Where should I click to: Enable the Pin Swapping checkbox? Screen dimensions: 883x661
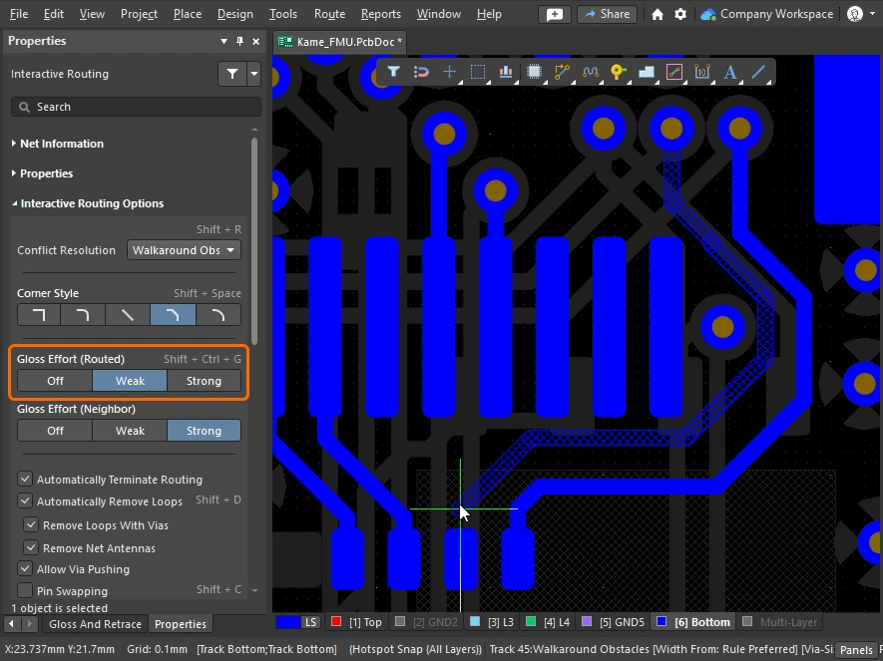pos(26,591)
